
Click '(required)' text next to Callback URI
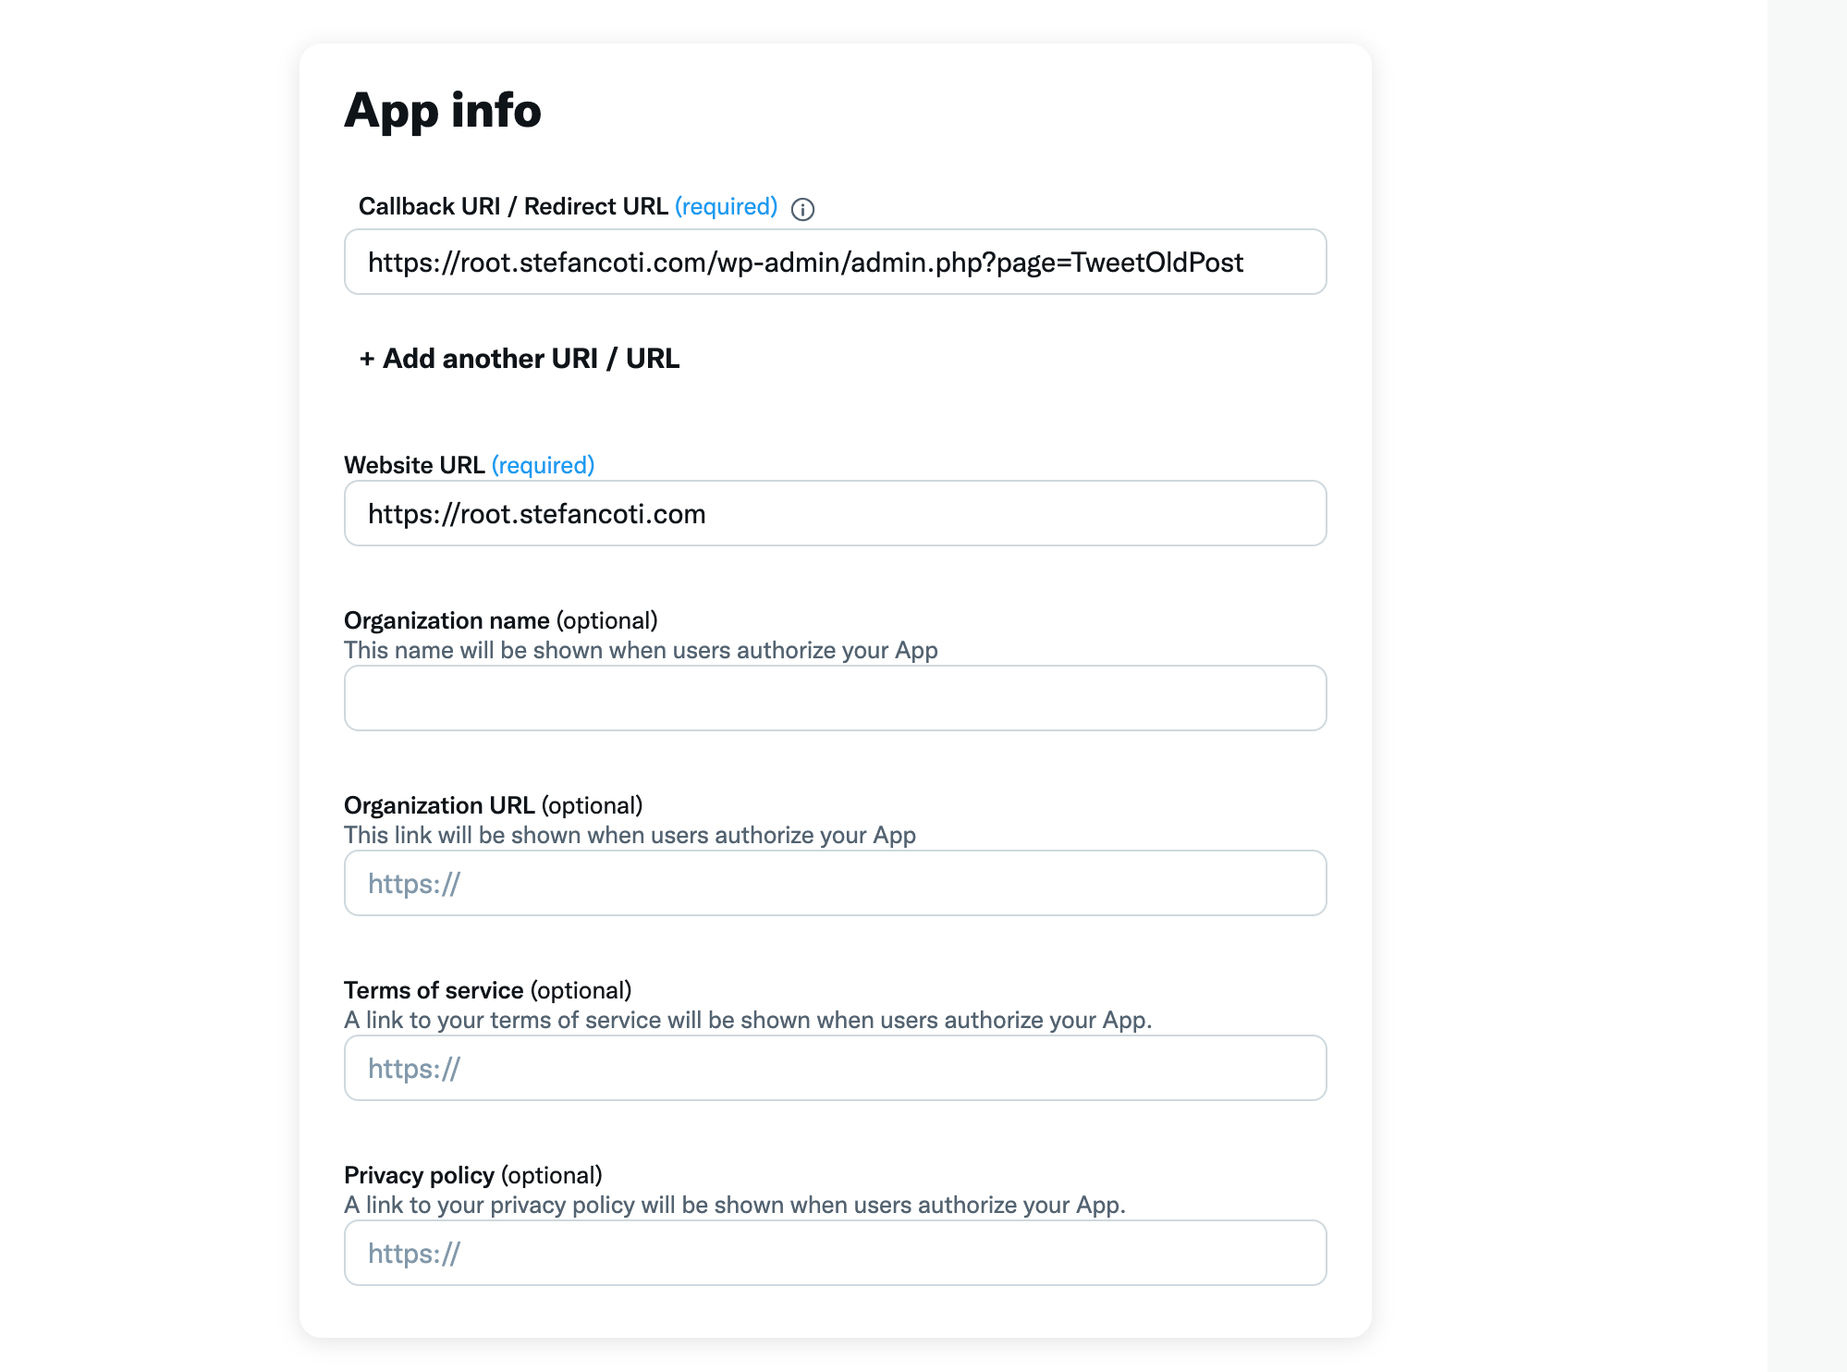pos(726,206)
